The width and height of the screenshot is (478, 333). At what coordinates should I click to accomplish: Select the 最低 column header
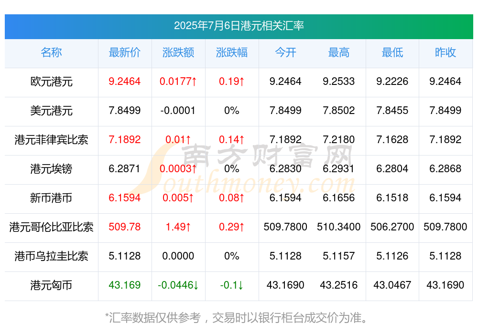click(392, 52)
